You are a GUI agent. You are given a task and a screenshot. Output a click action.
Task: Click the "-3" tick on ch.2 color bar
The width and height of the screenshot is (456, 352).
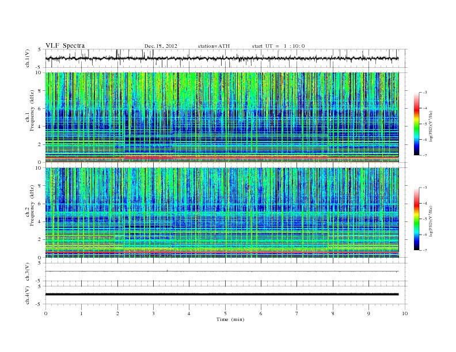425,188
